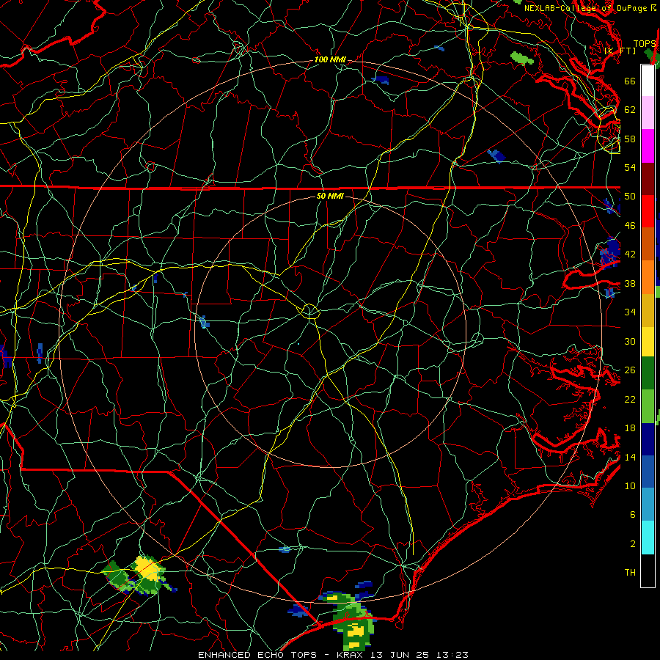Screen dimensions: 660x660
Task: Click the '50' legend value
Action: tap(630, 196)
